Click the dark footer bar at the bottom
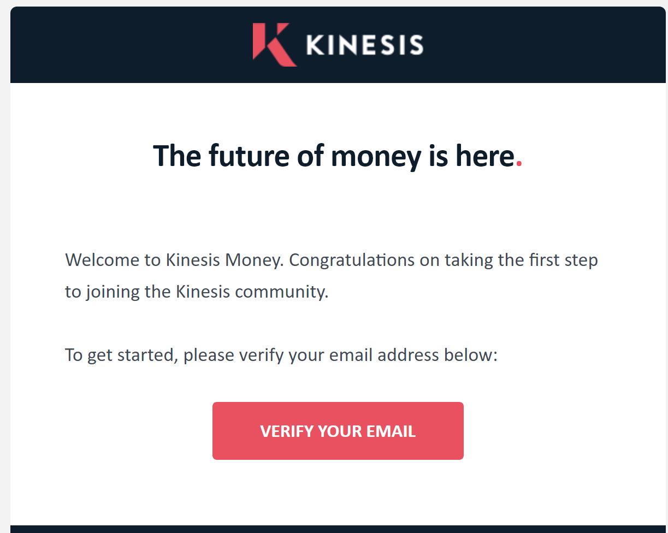 coord(338,529)
